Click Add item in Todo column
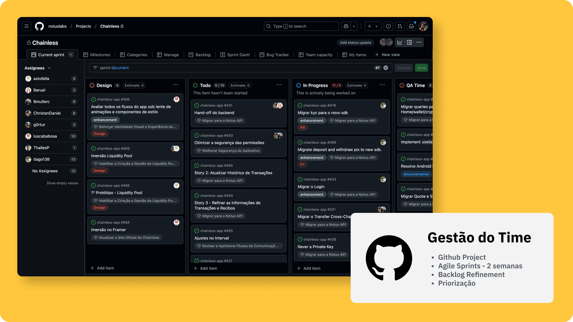Image resolution: width=573 pixels, height=322 pixels. (205, 268)
